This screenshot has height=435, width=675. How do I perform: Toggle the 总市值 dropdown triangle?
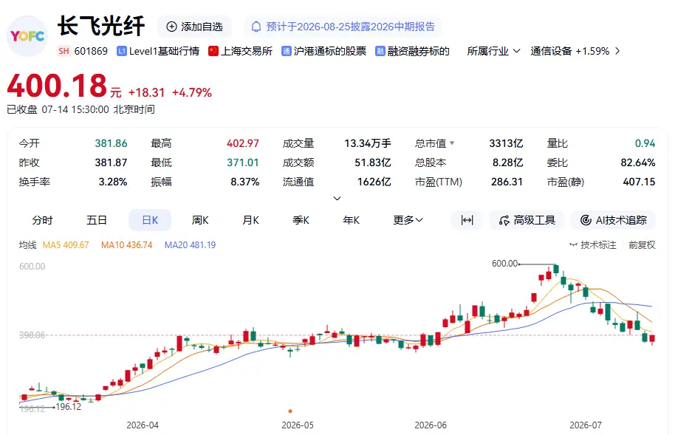[x=452, y=143]
